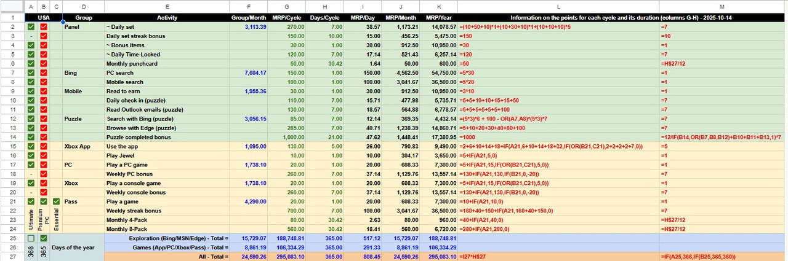Viewport: 788px width, 261px height.
Task: Toggle green checkbox in Use the app row
Action: coord(31,146)
